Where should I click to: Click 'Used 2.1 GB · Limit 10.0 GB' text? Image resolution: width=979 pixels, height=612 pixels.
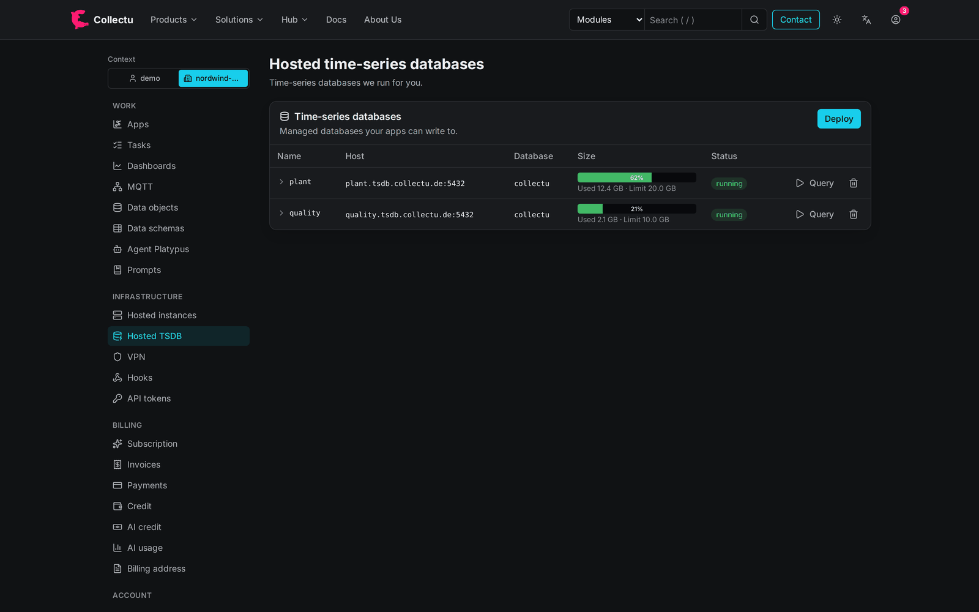(624, 220)
